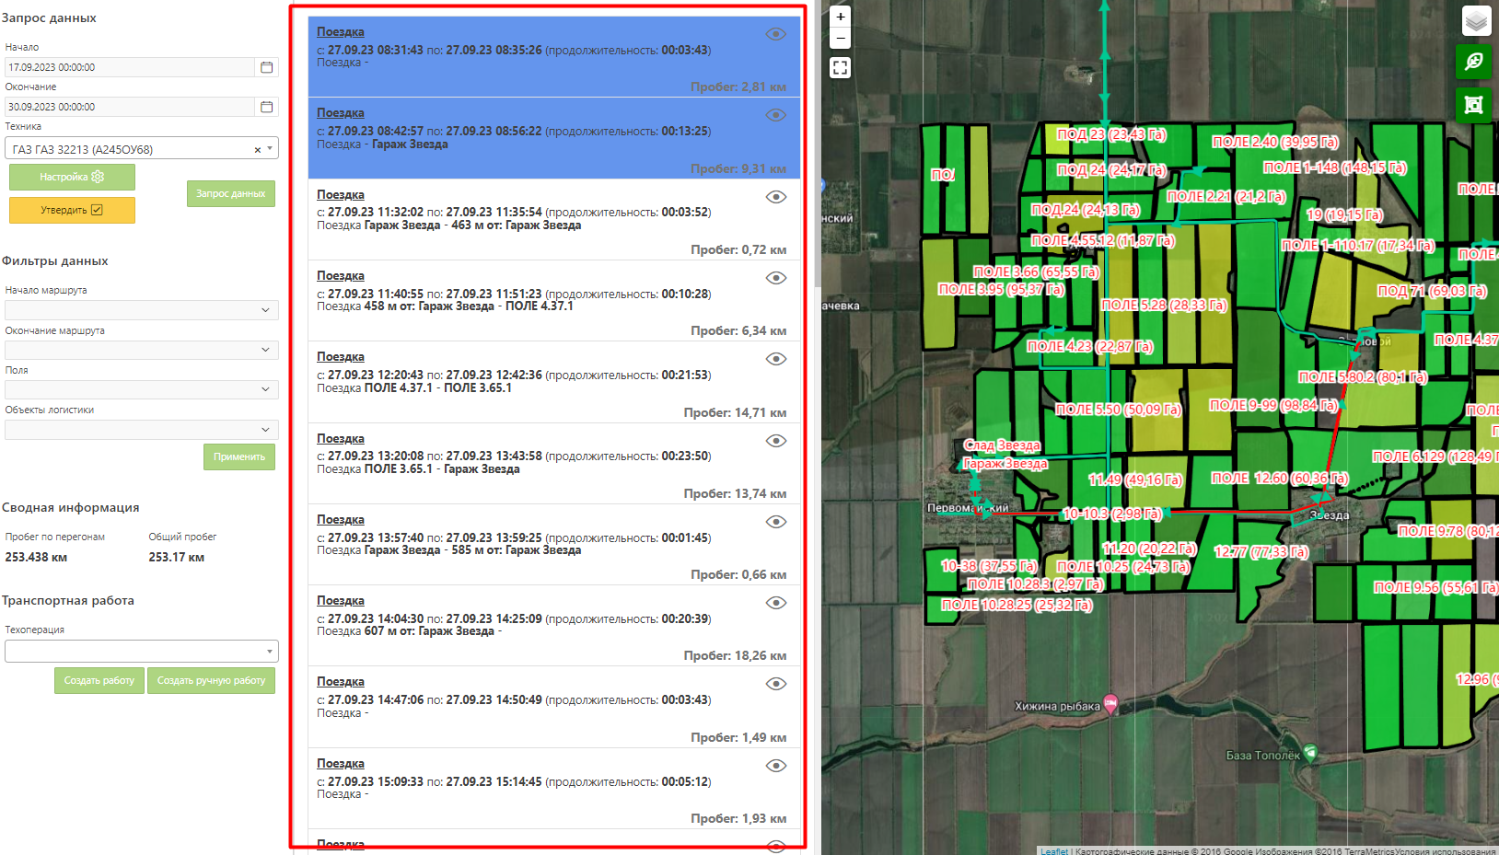
Task: Open the Поездка link at 12:20:43
Action: (x=340, y=357)
